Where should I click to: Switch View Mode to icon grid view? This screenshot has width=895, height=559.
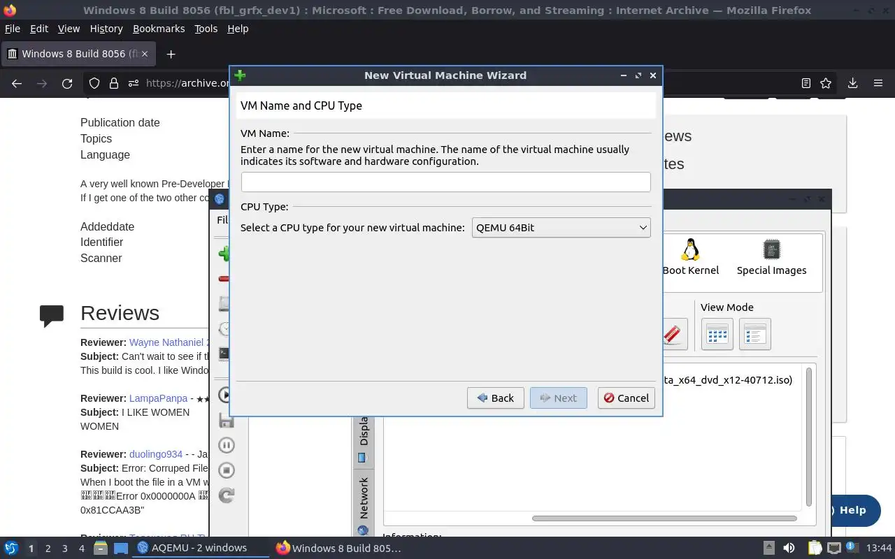click(717, 334)
